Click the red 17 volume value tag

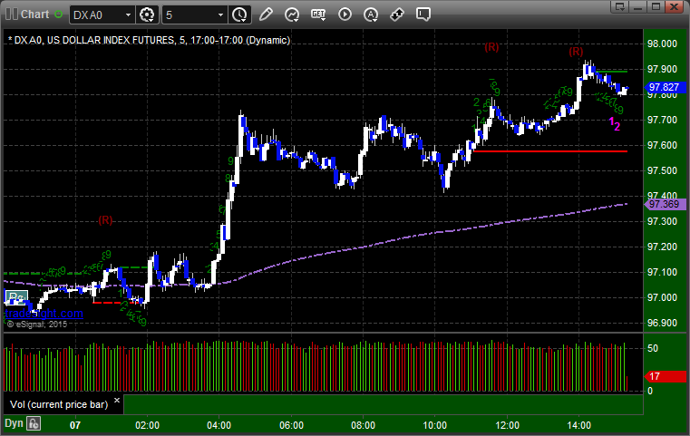click(x=665, y=376)
